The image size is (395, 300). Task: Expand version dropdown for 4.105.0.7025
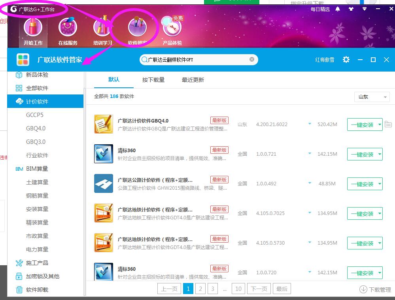coord(310,213)
